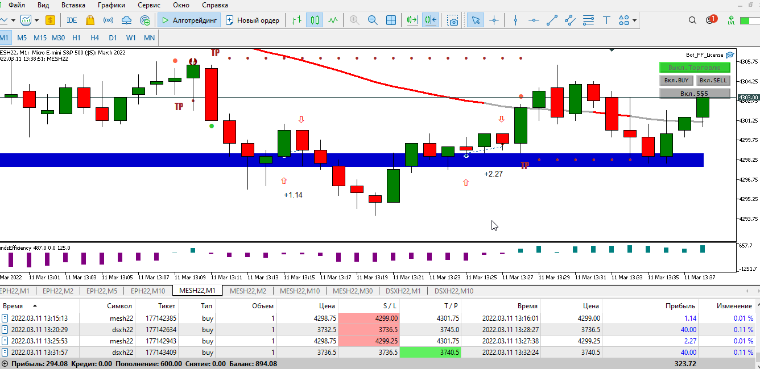Take a chart screenshot with camera icon
The height and width of the screenshot is (369, 760).
[x=453, y=20]
